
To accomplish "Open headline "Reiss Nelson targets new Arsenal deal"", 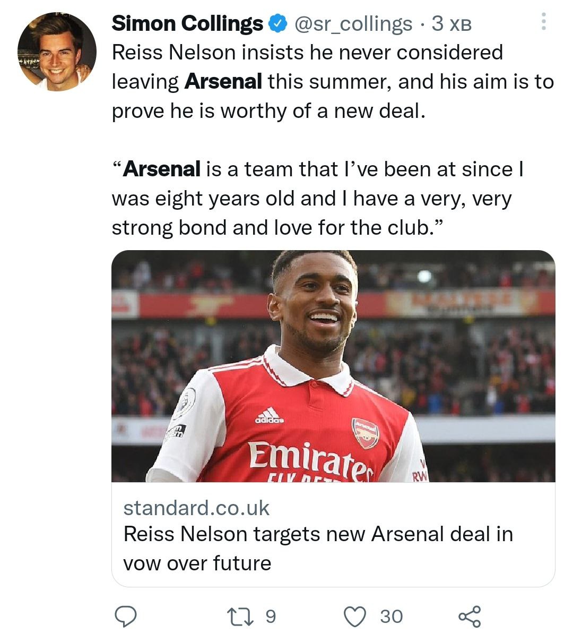I will click(x=318, y=534).
